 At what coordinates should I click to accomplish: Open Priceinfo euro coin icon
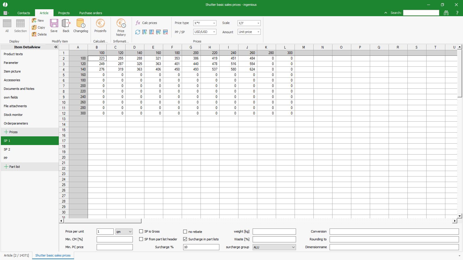pos(100,24)
